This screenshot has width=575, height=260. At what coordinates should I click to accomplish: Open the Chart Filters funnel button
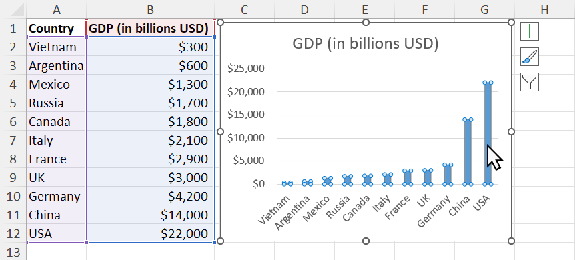529,82
